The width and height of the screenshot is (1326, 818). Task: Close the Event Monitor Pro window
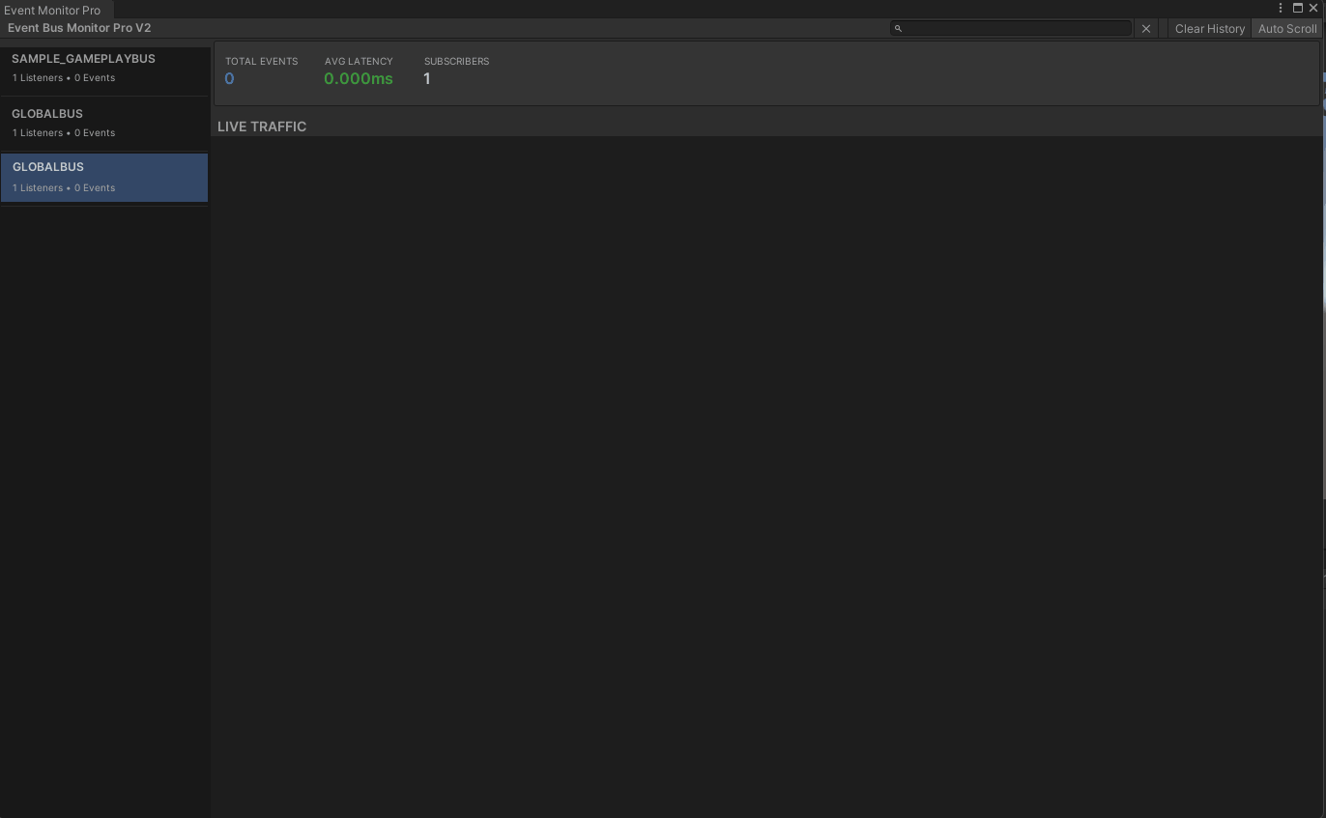(1313, 8)
